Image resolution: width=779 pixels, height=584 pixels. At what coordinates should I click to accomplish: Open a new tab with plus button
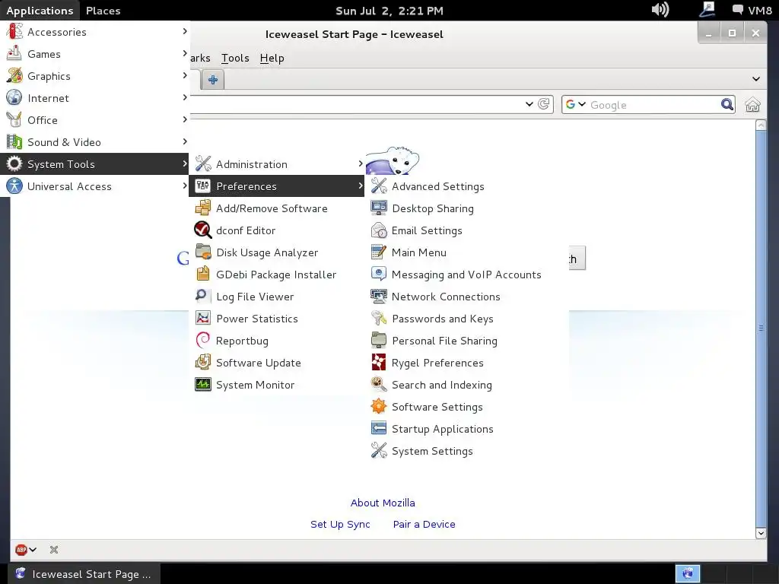point(213,79)
